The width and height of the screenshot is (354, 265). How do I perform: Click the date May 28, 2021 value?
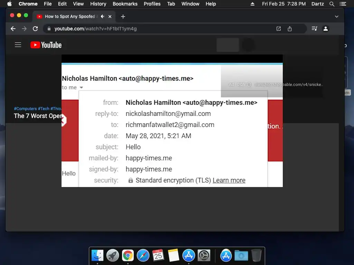(x=158, y=136)
